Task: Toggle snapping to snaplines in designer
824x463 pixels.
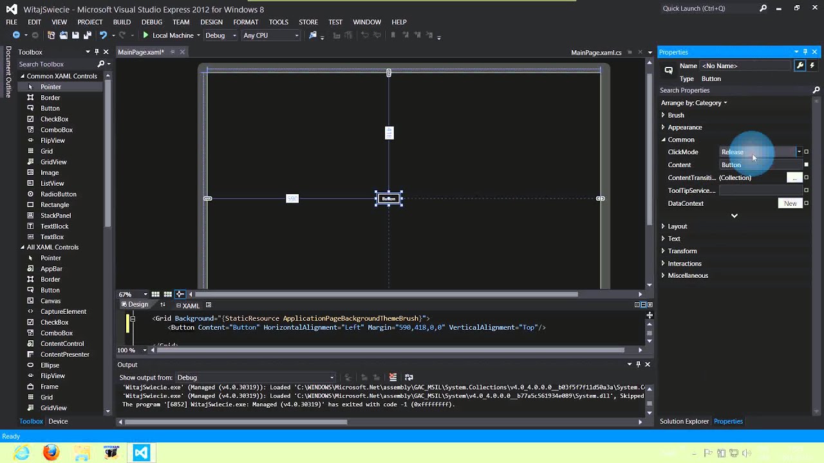Action: [180, 295]
